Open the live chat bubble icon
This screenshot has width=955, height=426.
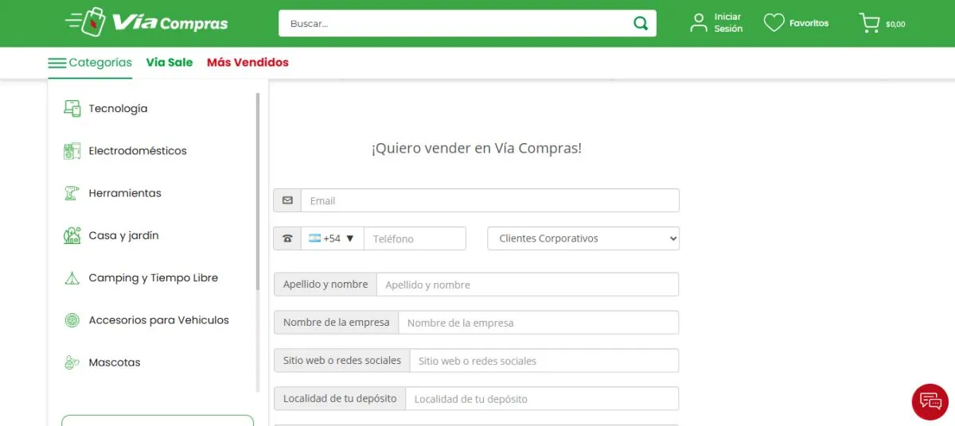point(930,401)
